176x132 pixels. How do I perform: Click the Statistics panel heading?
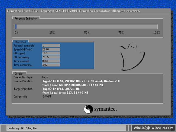tap(20, 42)
